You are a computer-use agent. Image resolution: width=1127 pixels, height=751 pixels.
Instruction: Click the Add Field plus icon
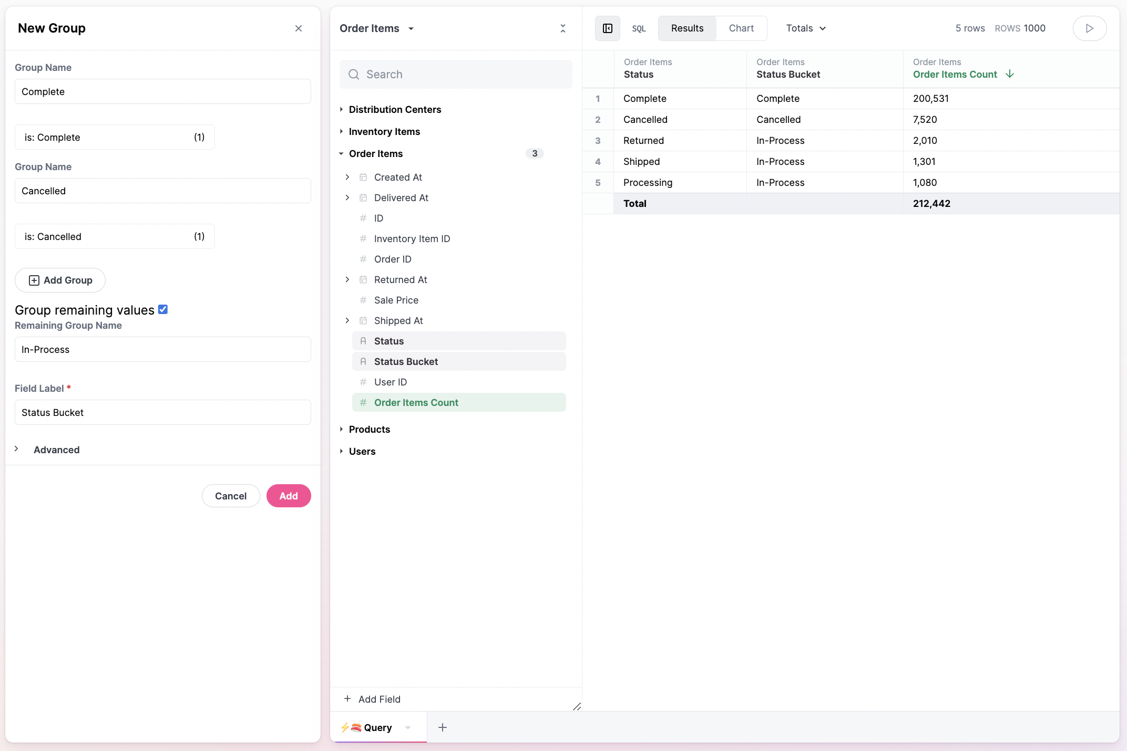pos(347,699)
